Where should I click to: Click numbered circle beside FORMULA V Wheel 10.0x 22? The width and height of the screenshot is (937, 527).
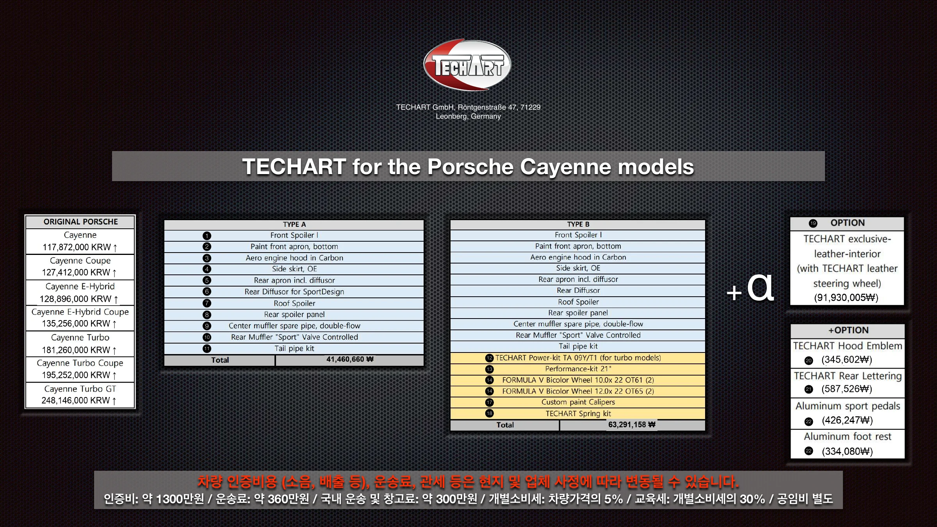(490, 380)
